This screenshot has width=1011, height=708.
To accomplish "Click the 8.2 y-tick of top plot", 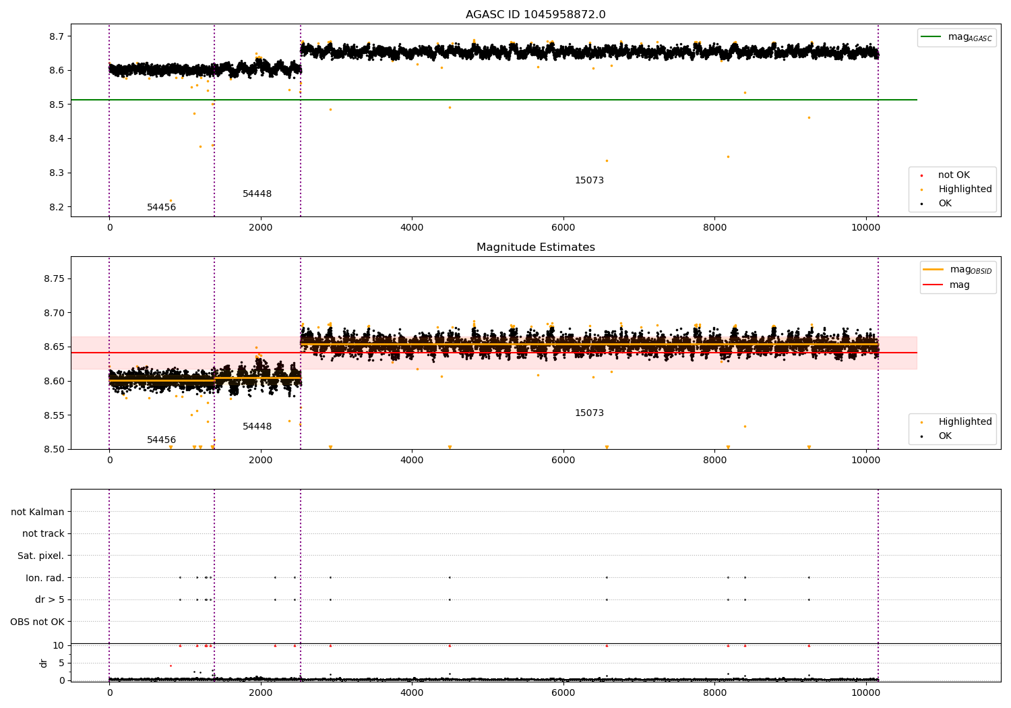I will click(x=57, y=207).
